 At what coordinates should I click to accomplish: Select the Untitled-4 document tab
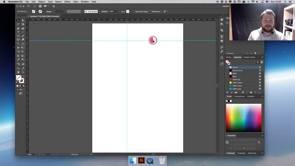[x=44, y=17]
